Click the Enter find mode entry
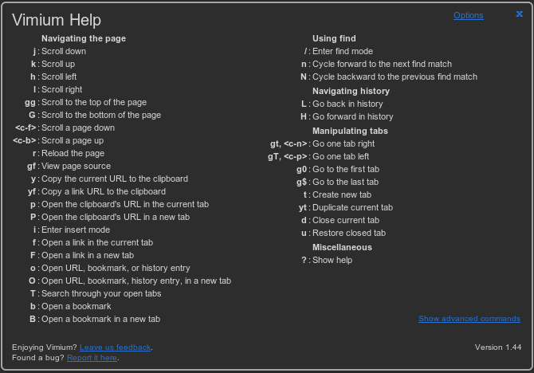The height and width of the screenshot is (373, 534). pyautogui.click(x=343, y=51)
